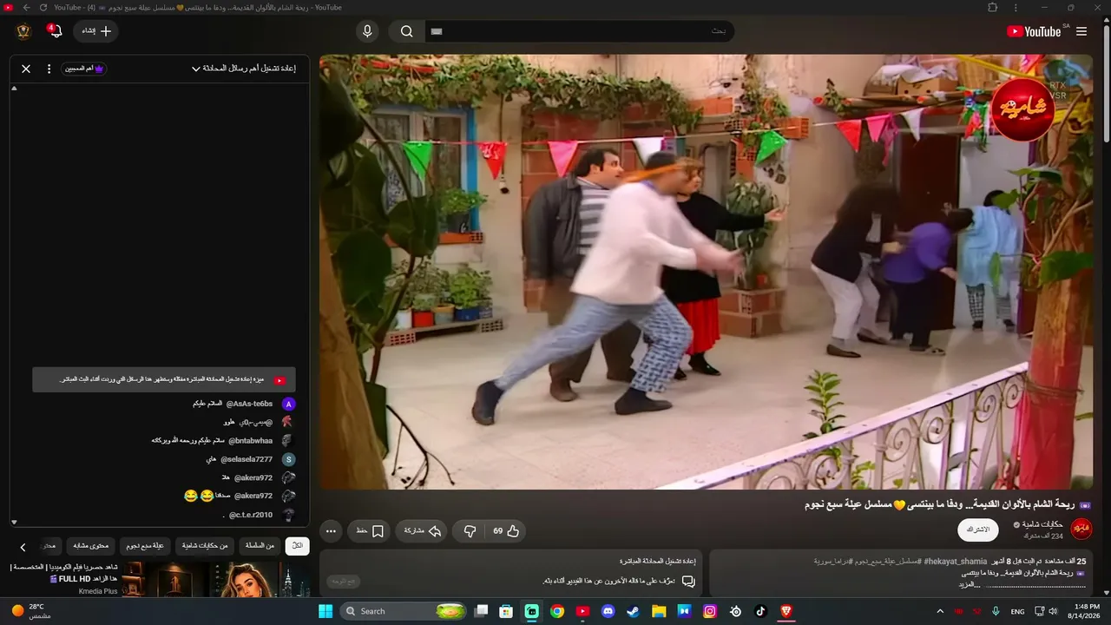Open Discord from the taskbar
The height and width of the screenshot is (625, 1111).
pyautogui.click(x=608, y=611)
